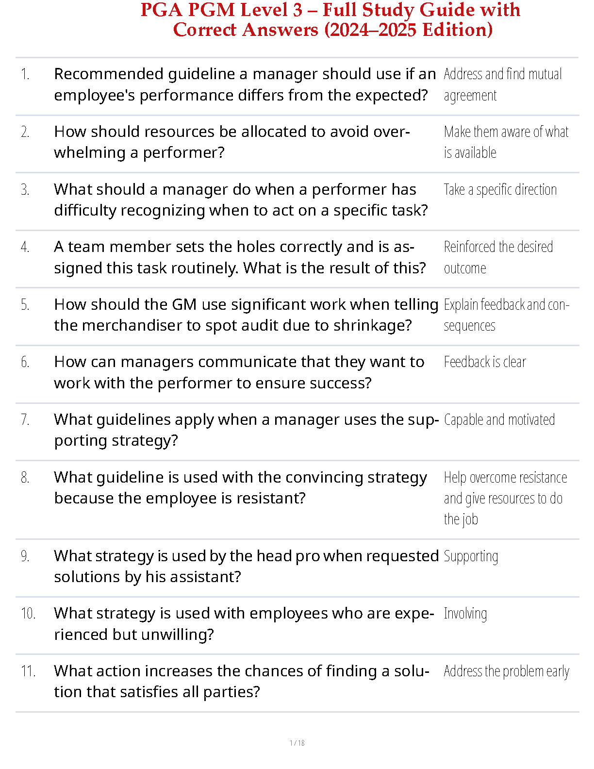Click question 11 about satisfying all parties
This screenshot has height=769, width=594.
[x=242, y=681]
